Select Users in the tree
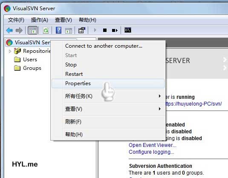This screenshot has height=178, width=228. tap(30, 60)
